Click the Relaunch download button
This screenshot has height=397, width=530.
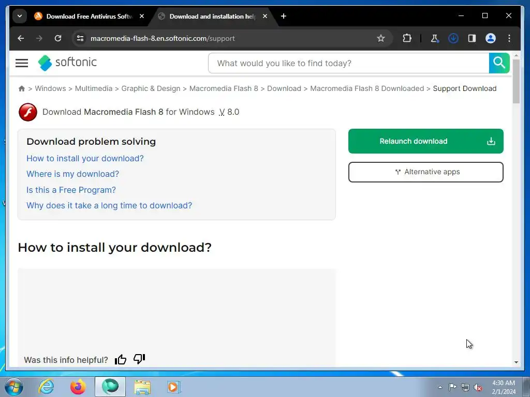click(425, 141)
